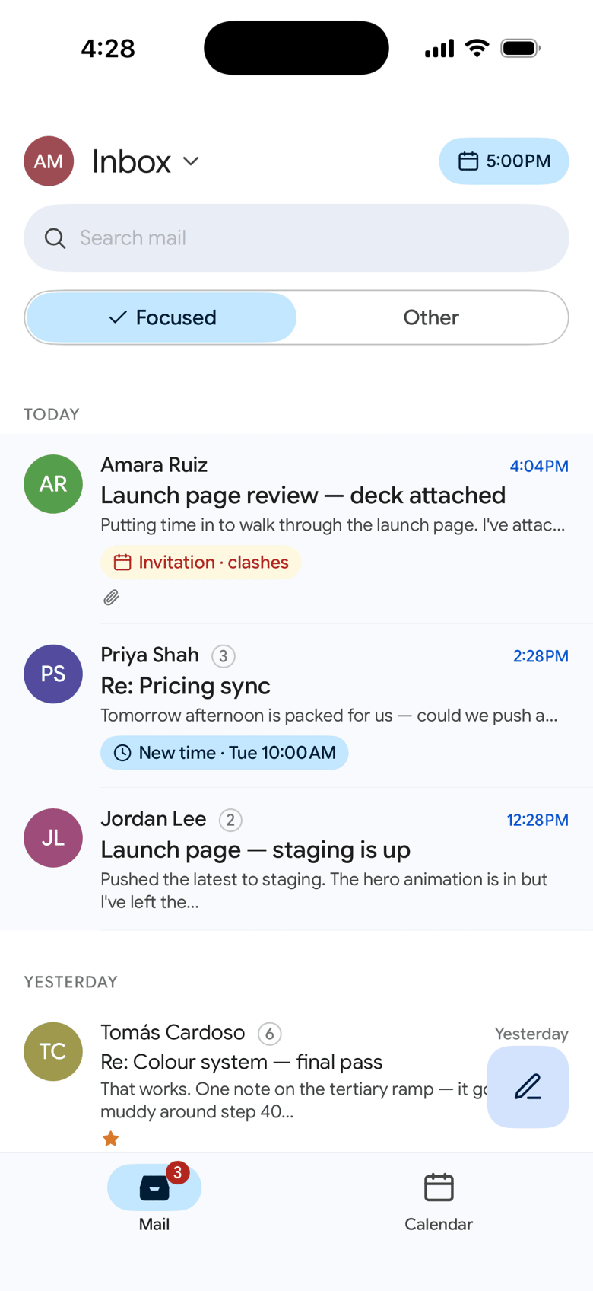The image size is (593, 1291).
Task: Tap the compose pencil button
Action: [528, 1087]
